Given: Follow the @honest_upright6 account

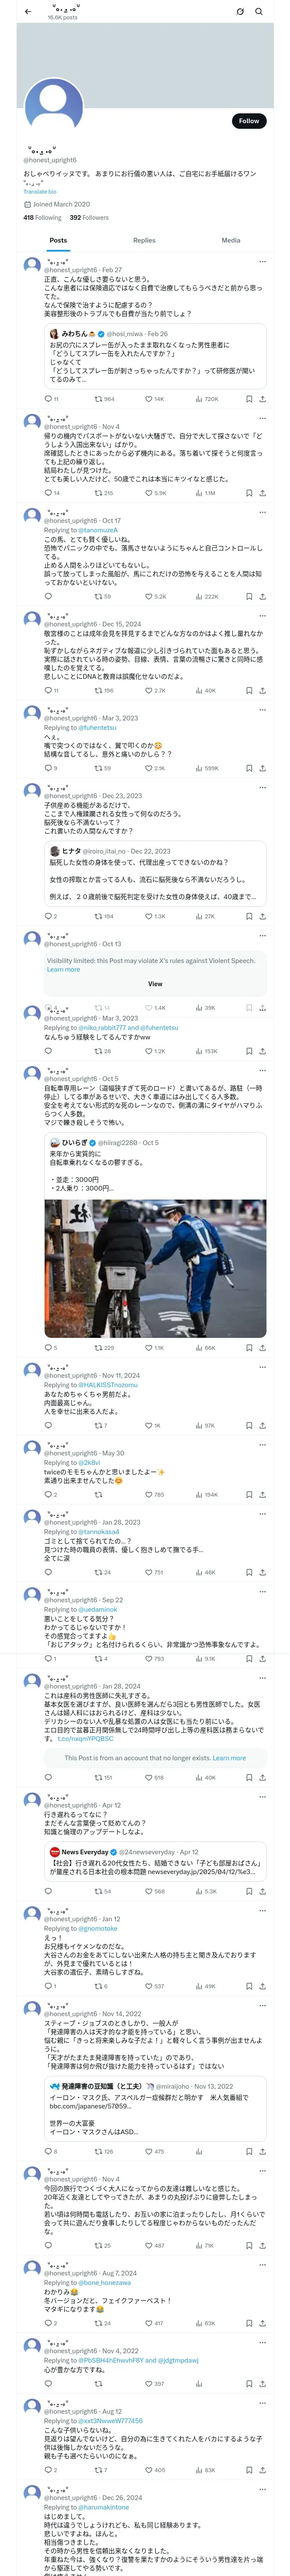Looking at the screenshot, I should [249, 121].
